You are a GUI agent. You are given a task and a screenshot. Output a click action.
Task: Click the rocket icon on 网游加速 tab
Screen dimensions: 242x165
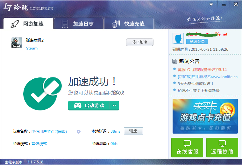[x=15, y=24]
